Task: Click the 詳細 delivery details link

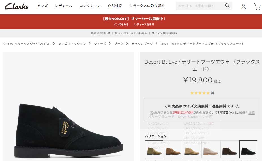Action: (251, 112)
